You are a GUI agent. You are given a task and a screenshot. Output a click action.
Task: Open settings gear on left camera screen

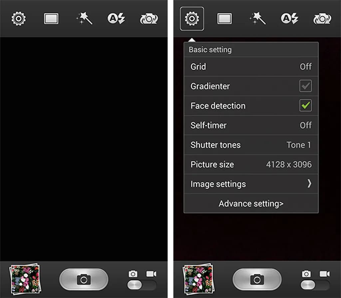pyautogui.click(x=19, y=19)
